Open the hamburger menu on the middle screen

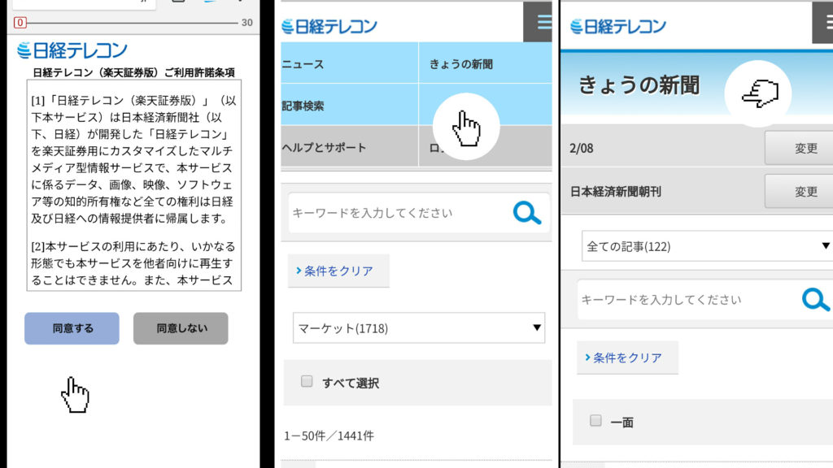click(538, 22)
